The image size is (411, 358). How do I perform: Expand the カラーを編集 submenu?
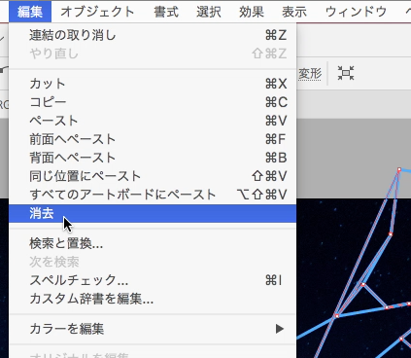pos(153,329)
